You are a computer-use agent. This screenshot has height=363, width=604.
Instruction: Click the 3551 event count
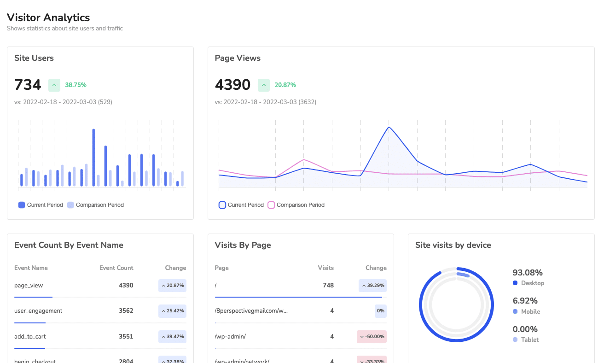point(126,336)
